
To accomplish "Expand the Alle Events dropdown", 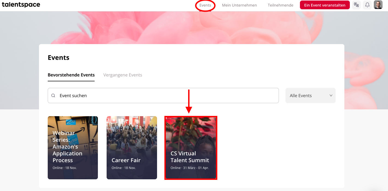I will [311, 95].
